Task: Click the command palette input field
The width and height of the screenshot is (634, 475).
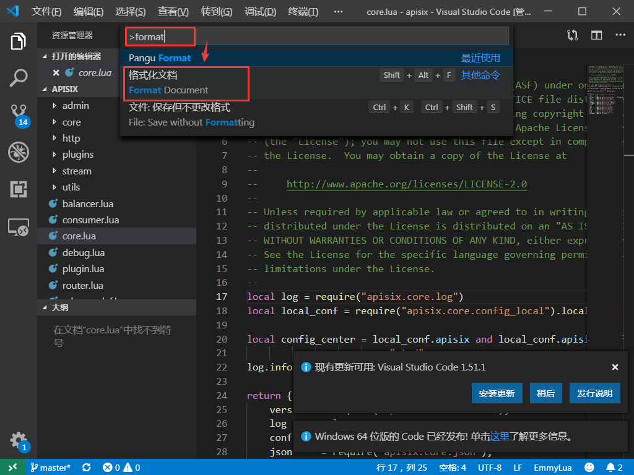Action: [316, 36]
